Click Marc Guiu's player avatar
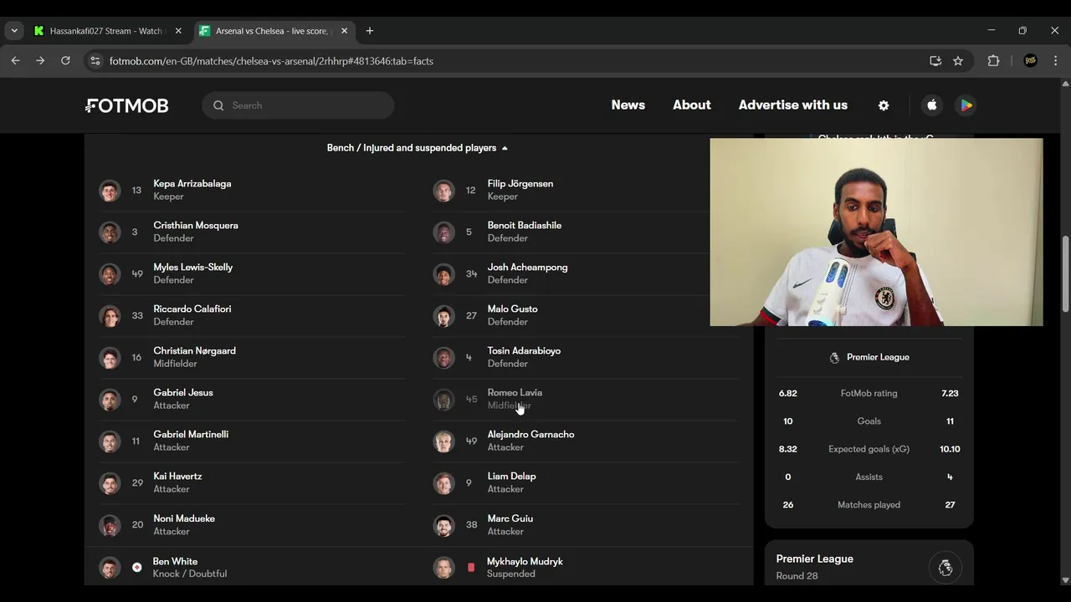Screen dimensions: 1071x602 tap(443, 525)
